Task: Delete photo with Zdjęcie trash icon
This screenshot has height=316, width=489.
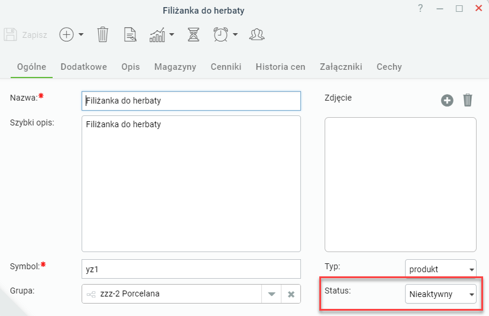Action: tap(468, 100)
